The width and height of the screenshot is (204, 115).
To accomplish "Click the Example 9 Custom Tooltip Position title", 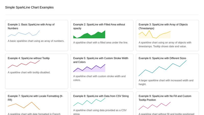I will [165, 98].
